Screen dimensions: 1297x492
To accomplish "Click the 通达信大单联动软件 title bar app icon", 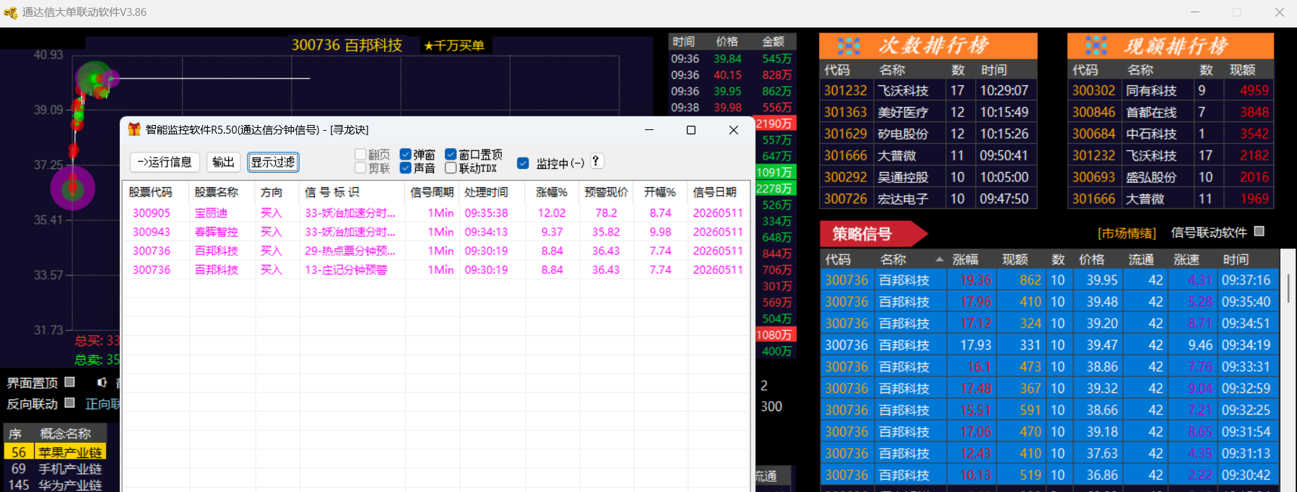I will click(x=10, y=12).
